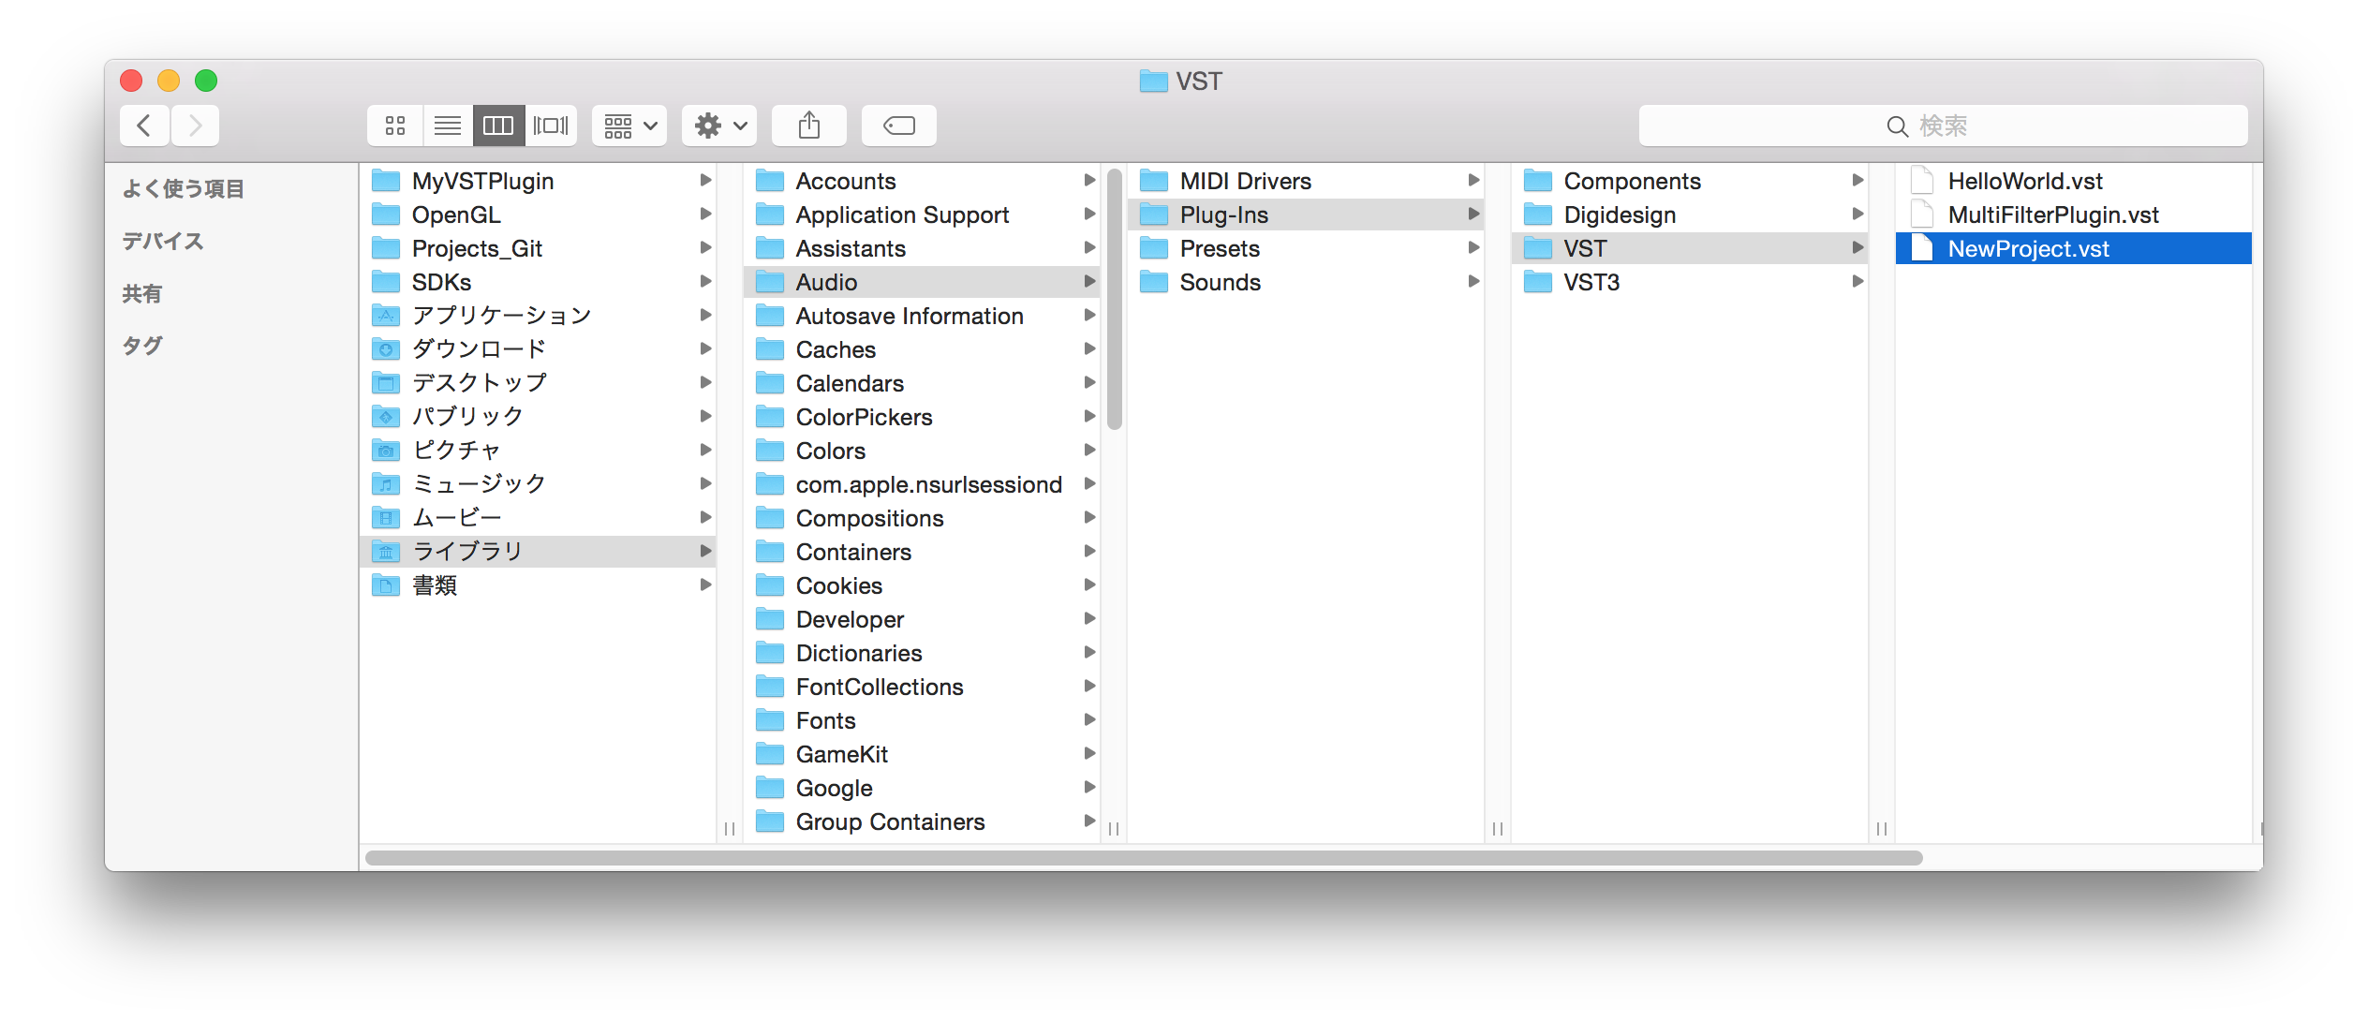This screenshot has height=1021, width=2368.
Task: Select the Audio folder
Action: (x=827, y=281)
